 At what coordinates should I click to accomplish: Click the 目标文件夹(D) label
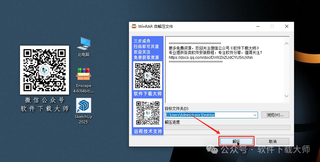[x=176, y=109]
